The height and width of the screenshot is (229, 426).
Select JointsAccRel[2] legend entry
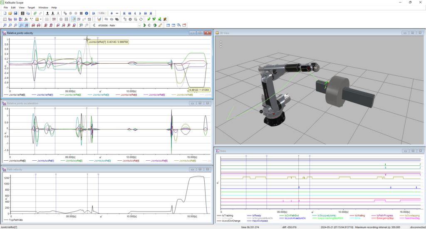coord(72,161)
